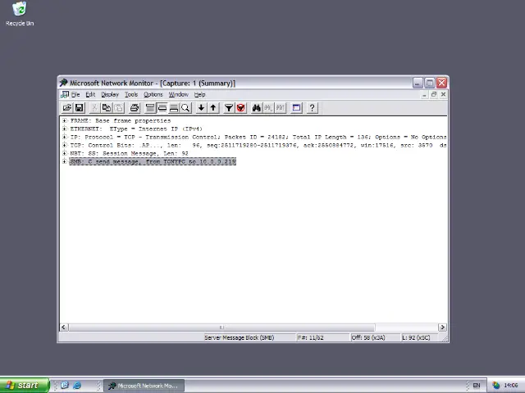
Task: Click the Internet Explorer quick launch icon
Action: (x=77, y=386)
